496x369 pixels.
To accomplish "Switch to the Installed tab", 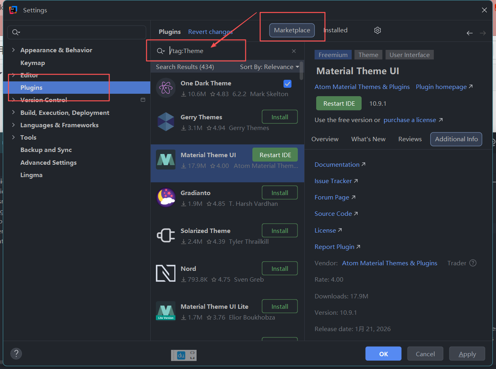I will [335, 30].
